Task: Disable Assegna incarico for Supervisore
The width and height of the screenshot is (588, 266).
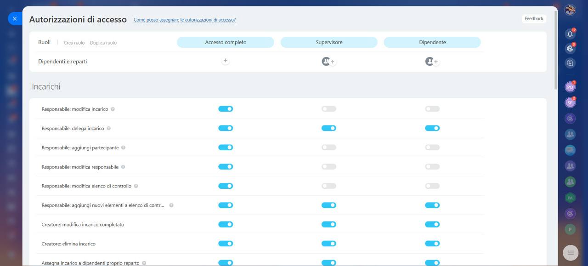Action: [x=329, y=263]
